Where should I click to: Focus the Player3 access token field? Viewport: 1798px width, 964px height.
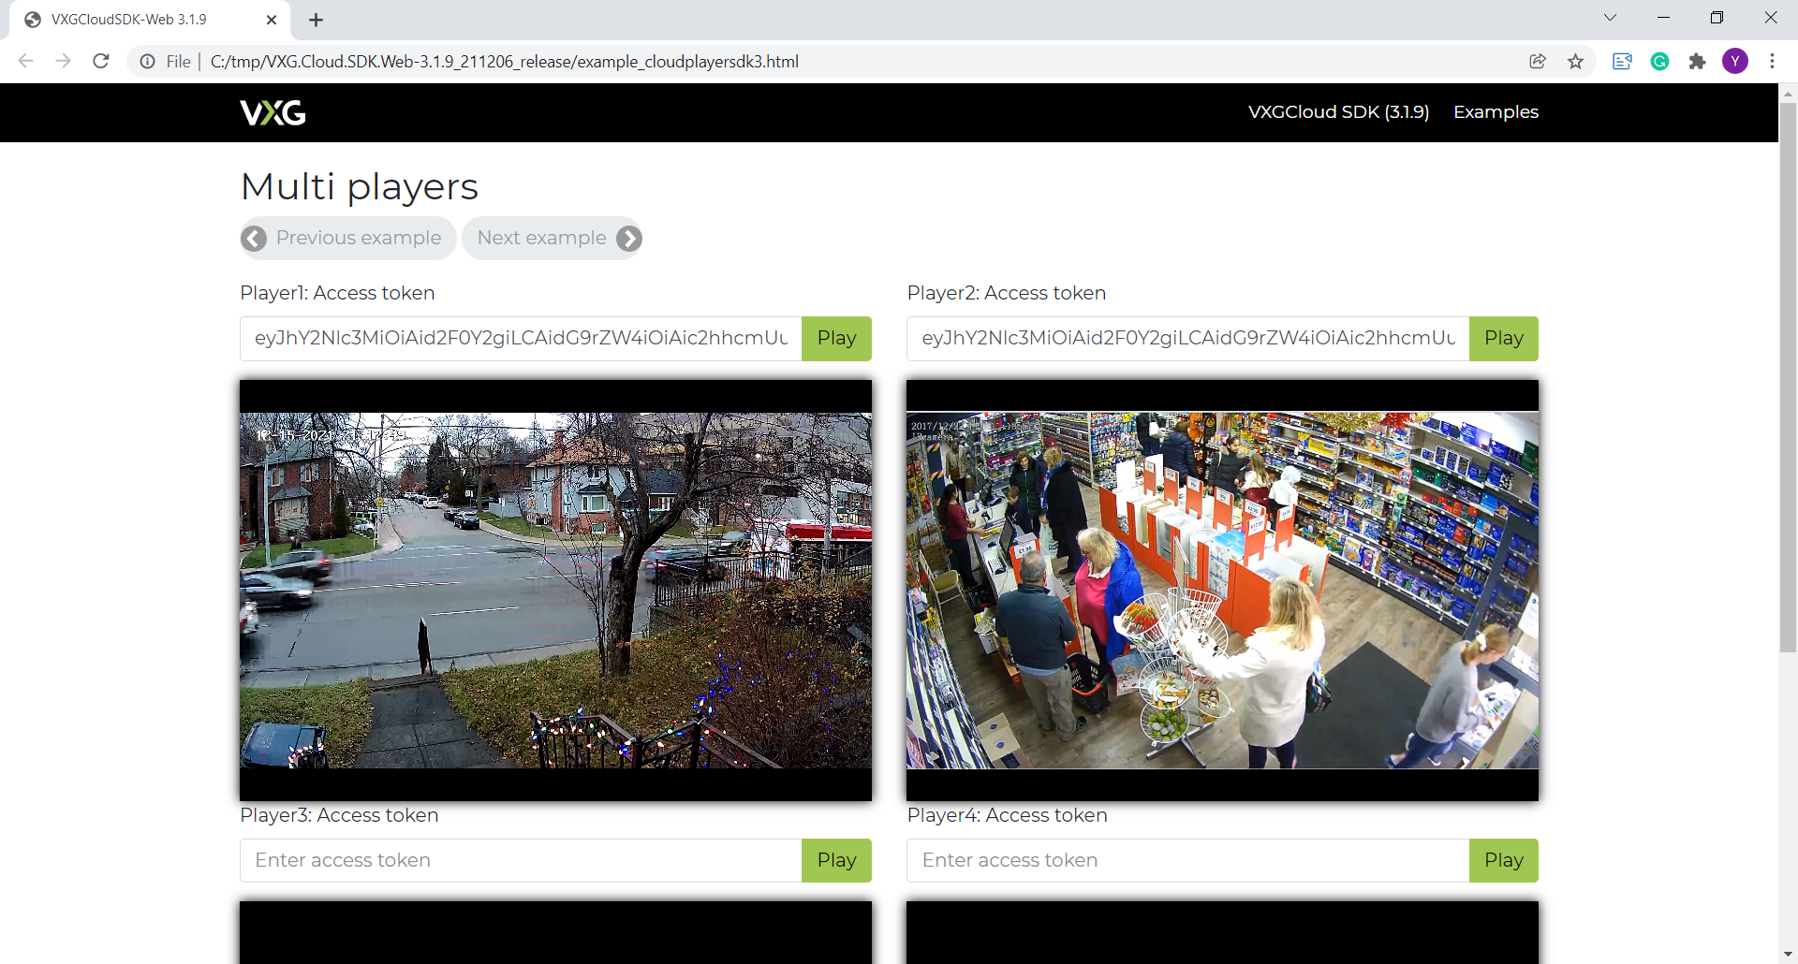(521, 860)
